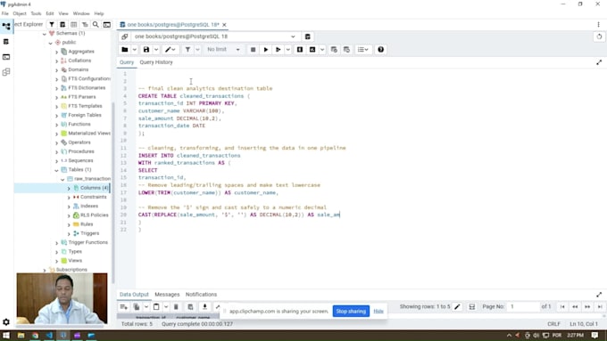Open the save options dropdown arrow
607x341 pixels.
point(156,50)
